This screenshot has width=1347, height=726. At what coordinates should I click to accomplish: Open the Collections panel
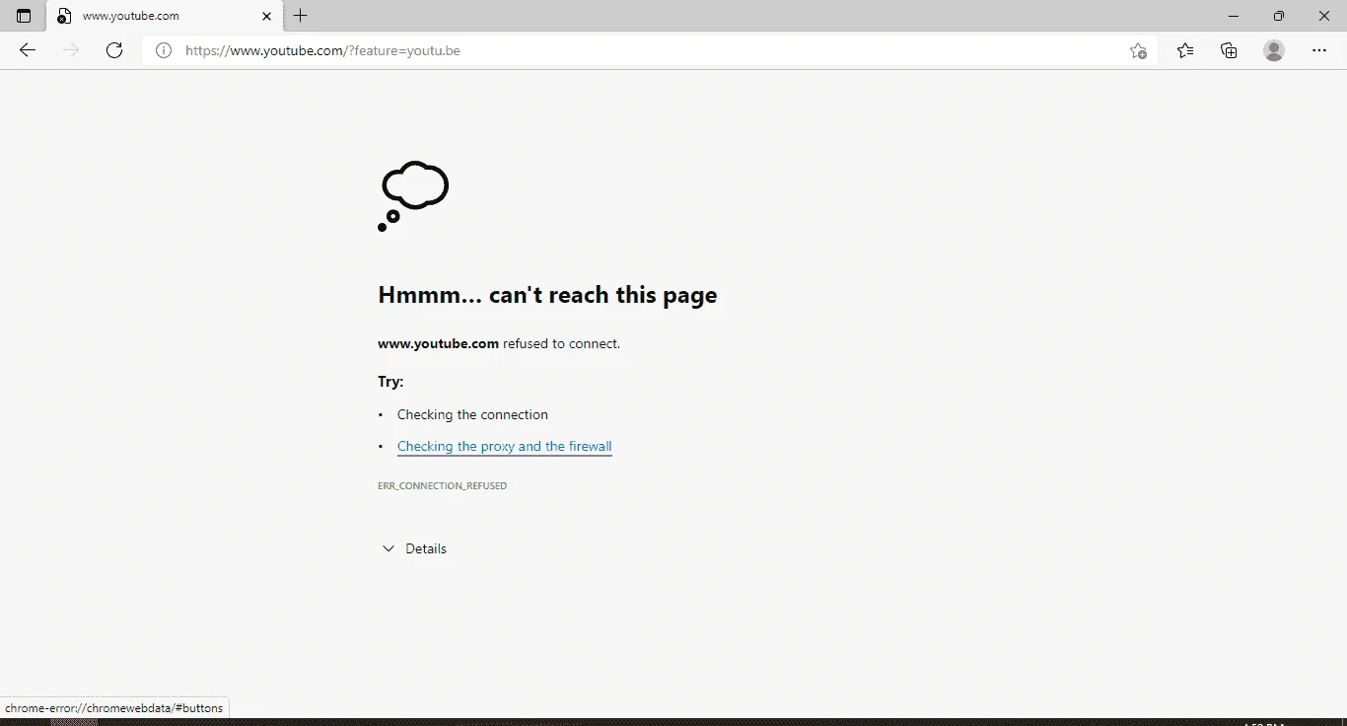(1229, 50)
